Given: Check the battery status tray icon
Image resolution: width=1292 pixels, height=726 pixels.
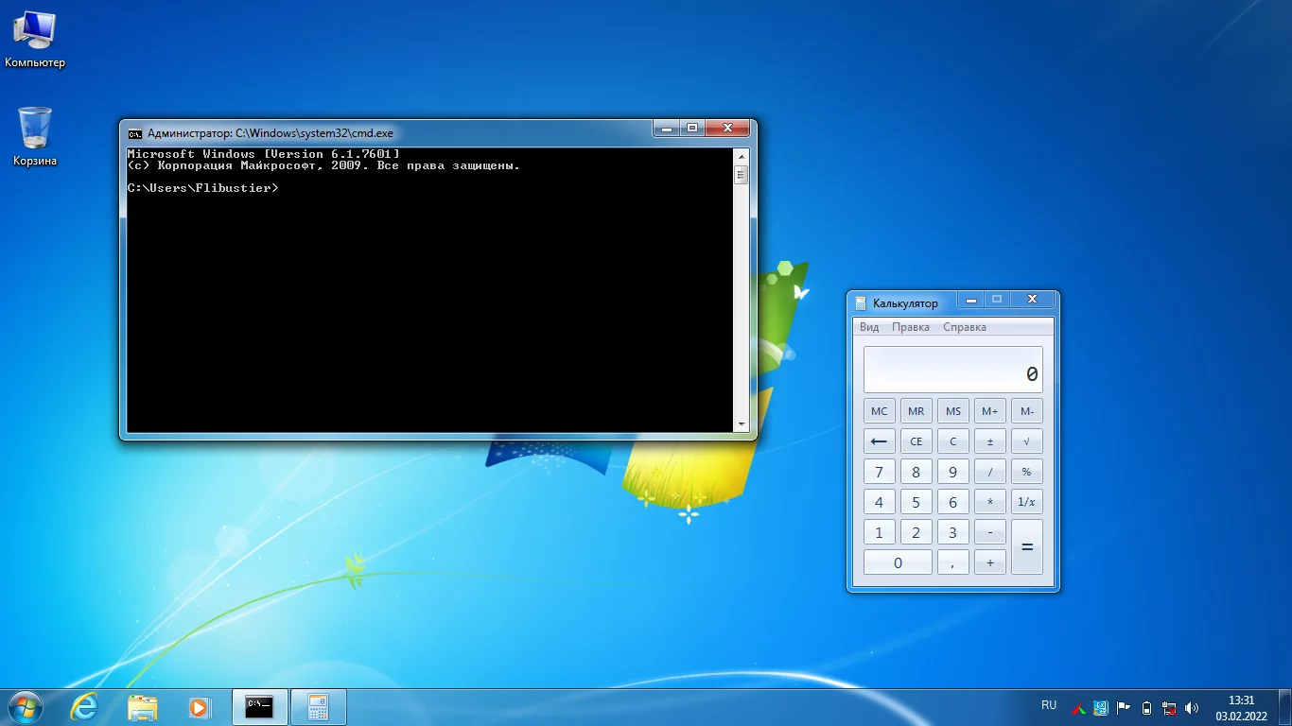Looking at the screenshot, I should [1146, 707].
